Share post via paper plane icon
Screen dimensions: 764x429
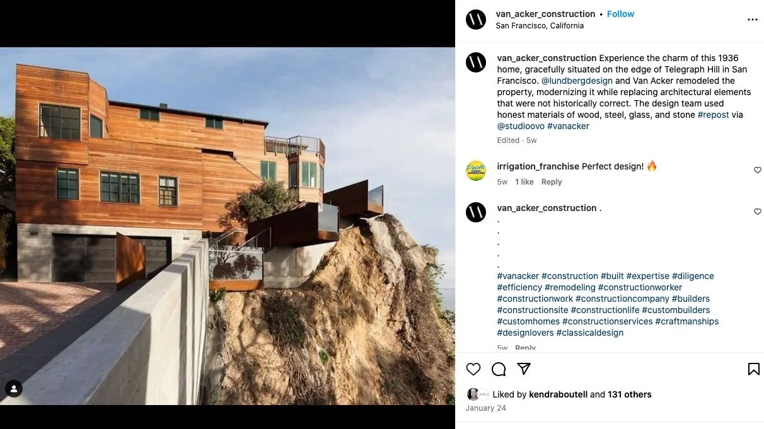point(524,369)
